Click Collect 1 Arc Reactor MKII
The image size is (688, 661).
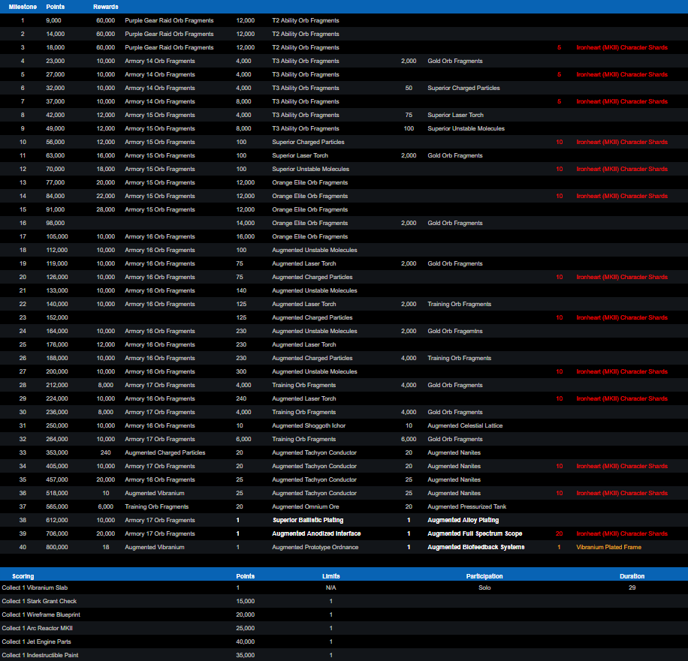38,629
